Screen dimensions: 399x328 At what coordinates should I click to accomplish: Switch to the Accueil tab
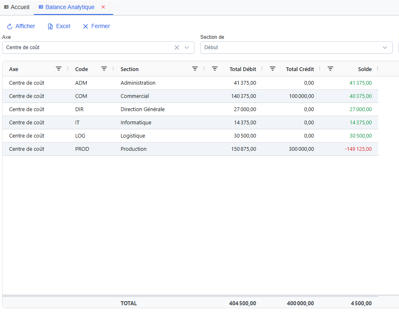17,7
